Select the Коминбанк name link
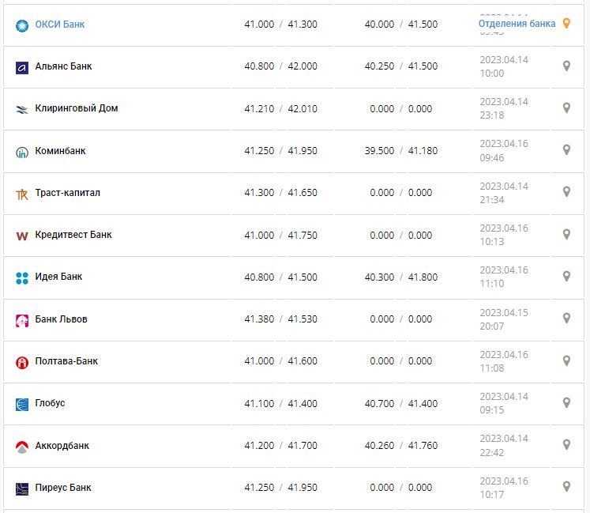 pyautogui.click(x=60, y=151)
